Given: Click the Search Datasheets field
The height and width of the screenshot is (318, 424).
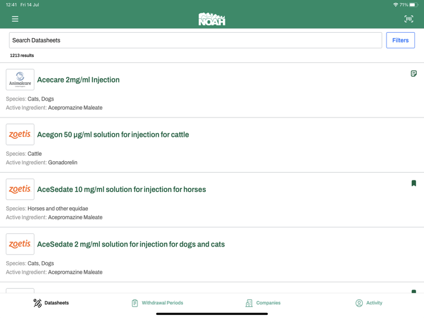Looking at the screenshot, I should click(196, 41).
